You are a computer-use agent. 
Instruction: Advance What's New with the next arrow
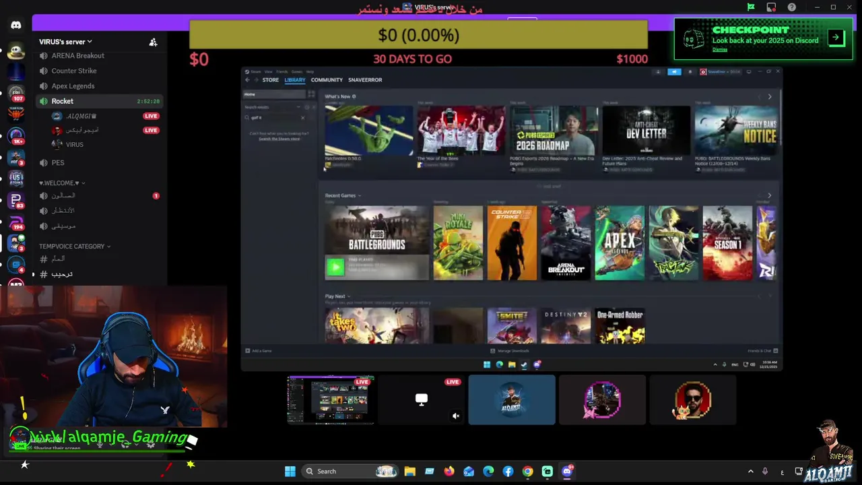[x=770, y=97]
